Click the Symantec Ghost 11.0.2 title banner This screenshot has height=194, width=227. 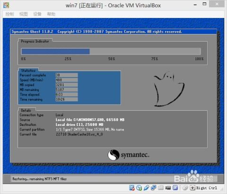coord(113,32)
